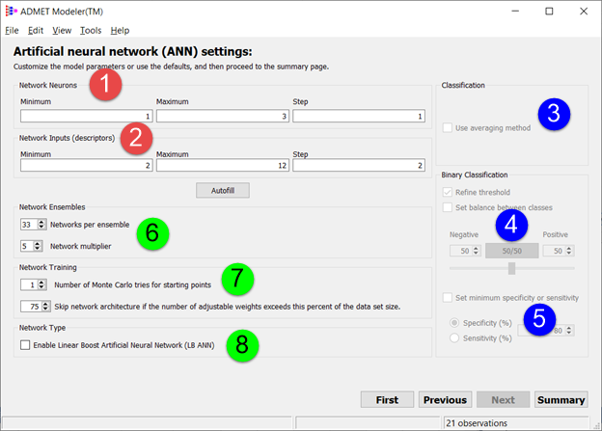Click the ADMET Modeler app icon
Screen dimensions: 602x431
pos(12,12)
